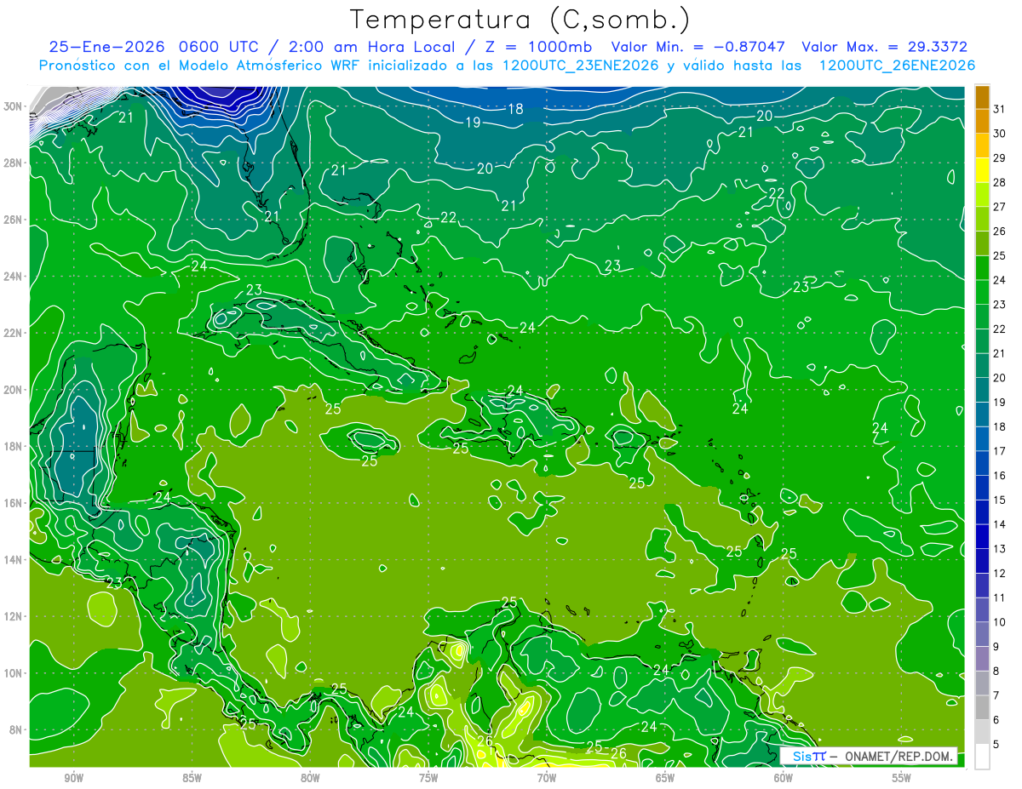This screenshot has height=789, width=1022.
Task: Click the 19 contour label on the map
Action: pos(473,123)
